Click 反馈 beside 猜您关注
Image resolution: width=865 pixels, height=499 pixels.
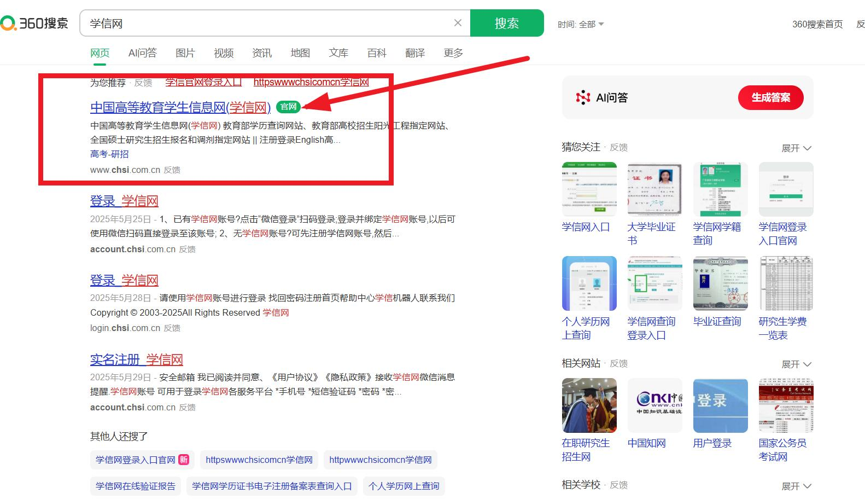[618, 148]
